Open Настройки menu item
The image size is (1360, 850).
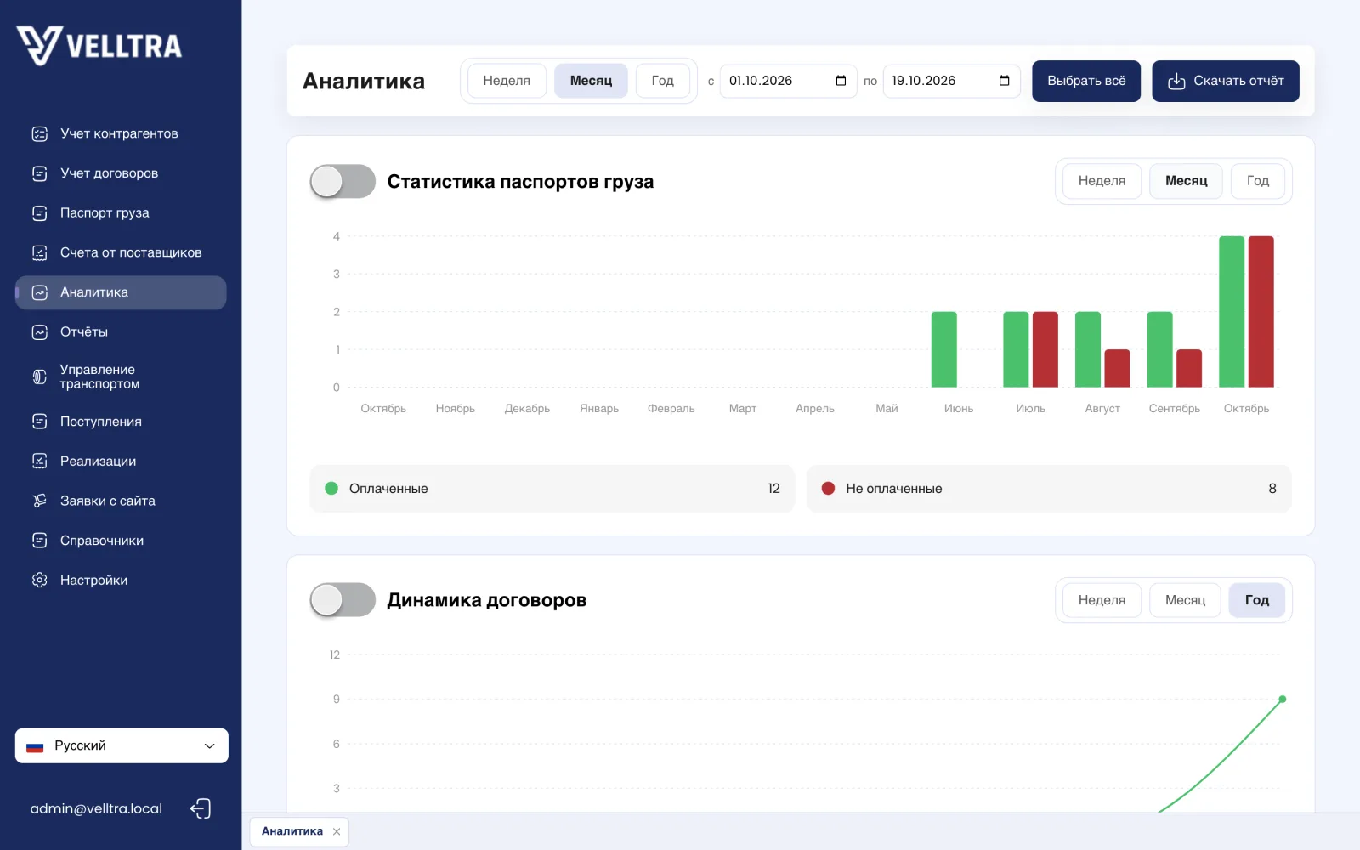pyautogui.click(x=121, y=581)
